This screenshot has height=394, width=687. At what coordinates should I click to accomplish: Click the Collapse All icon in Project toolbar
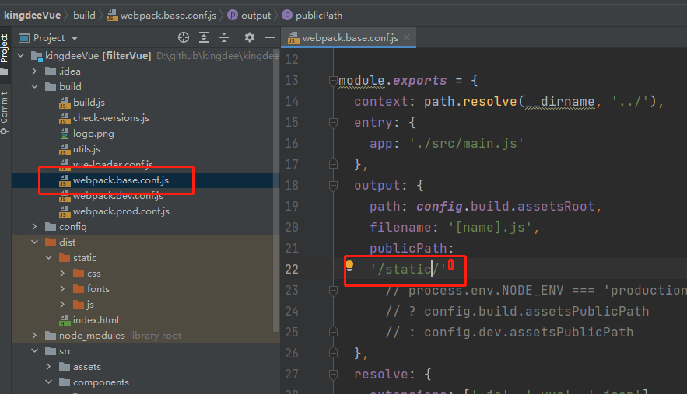tap(224, 37)
